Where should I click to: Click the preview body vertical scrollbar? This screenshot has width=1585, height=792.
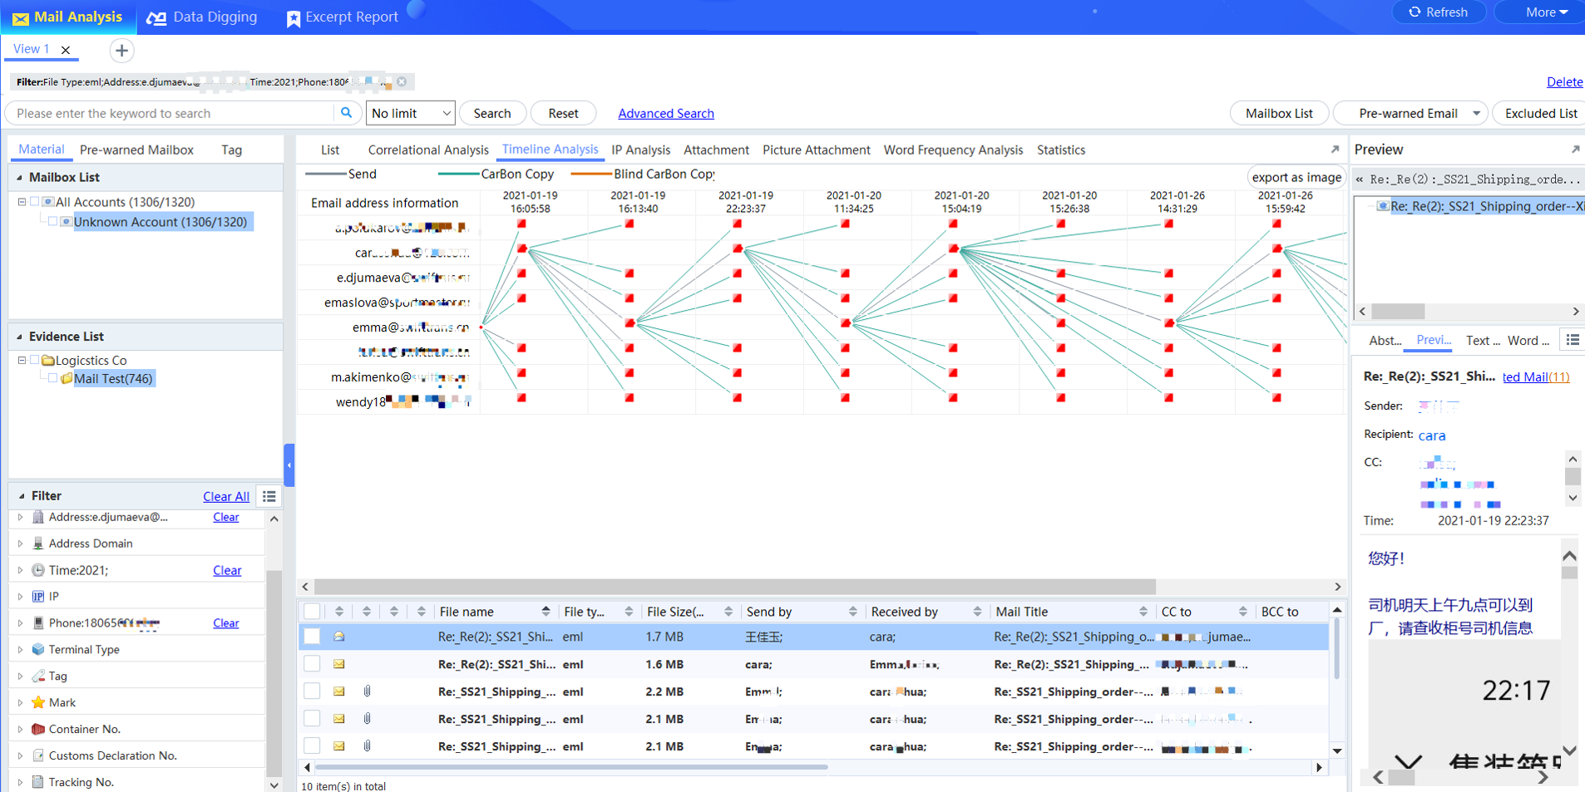pos(1569,572)
